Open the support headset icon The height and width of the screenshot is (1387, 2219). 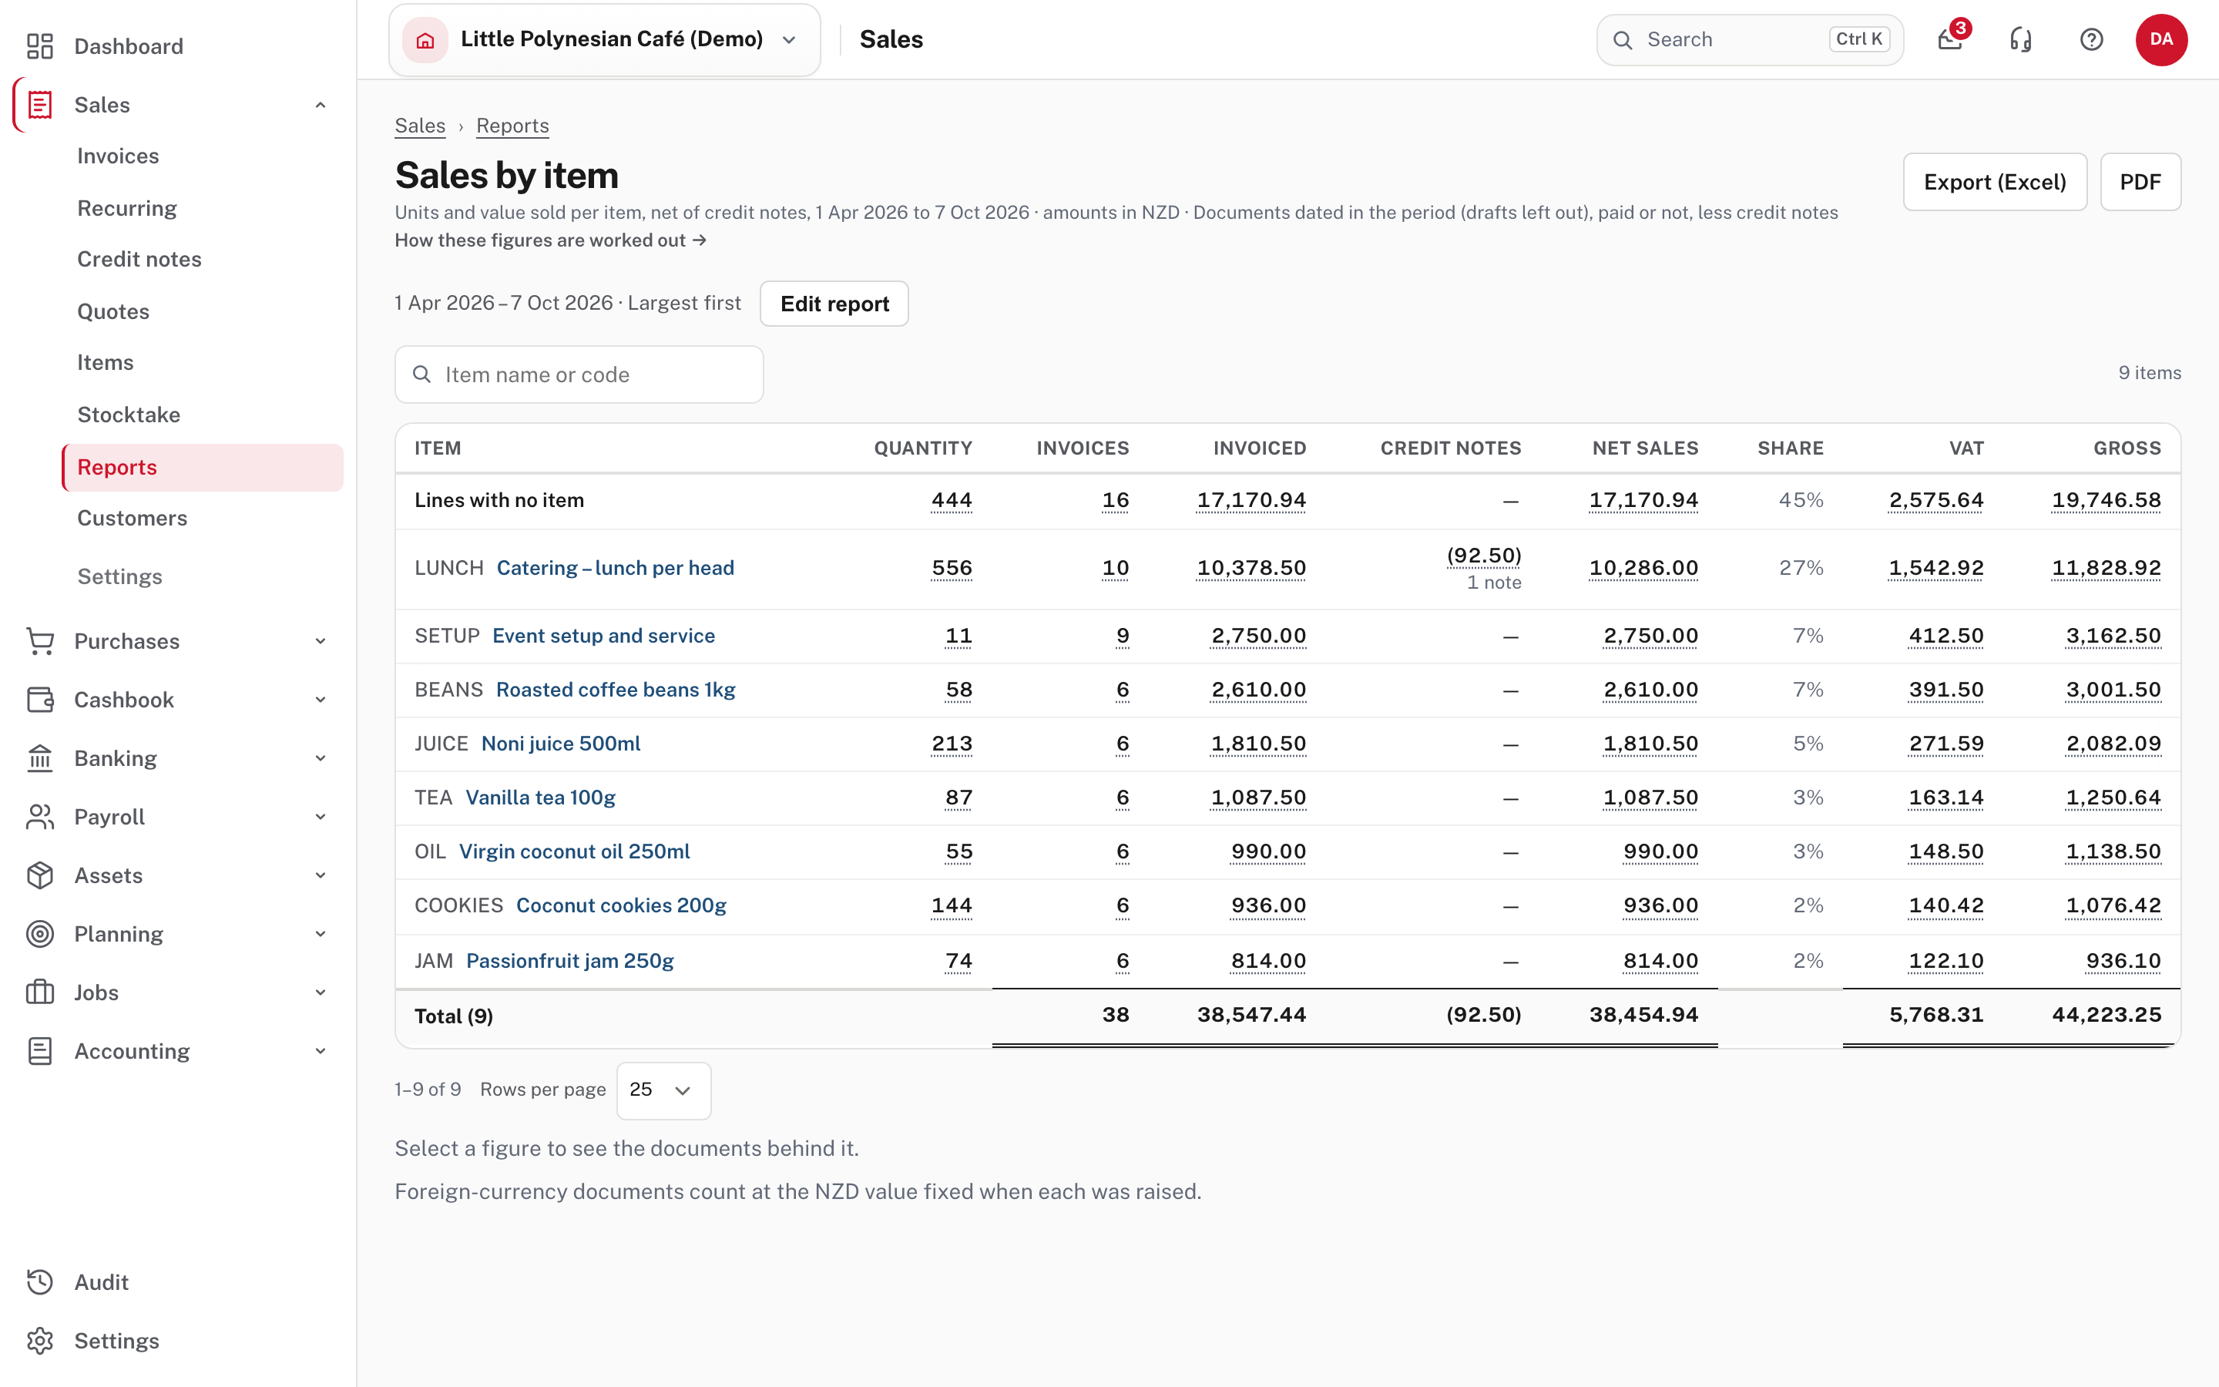tap(2021, 39)
